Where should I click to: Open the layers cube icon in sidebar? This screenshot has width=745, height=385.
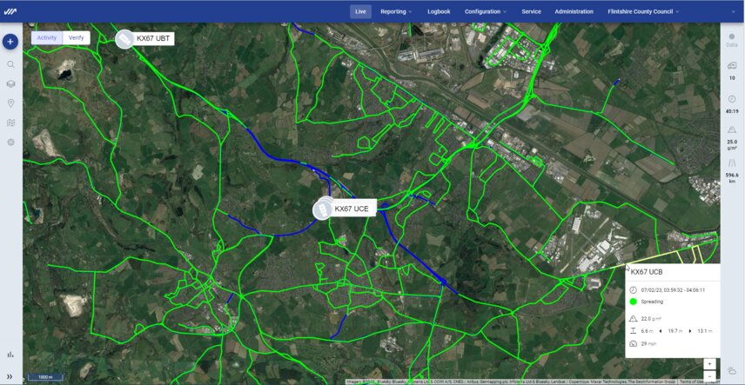click(x=10, y=84)
